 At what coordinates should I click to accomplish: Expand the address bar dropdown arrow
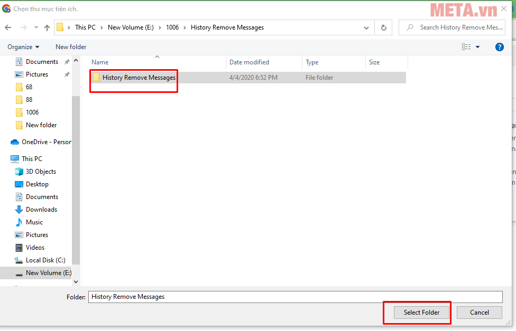point(366,27)
